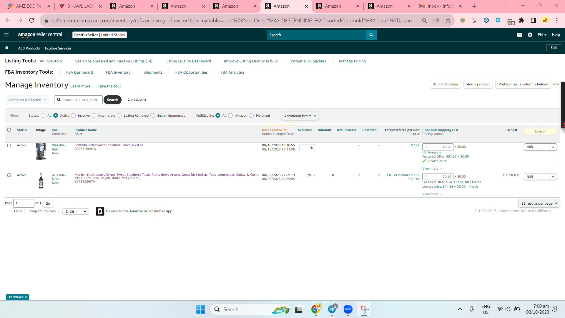
Task: Open the browser side panel icon
Action: tap(533, 20)
